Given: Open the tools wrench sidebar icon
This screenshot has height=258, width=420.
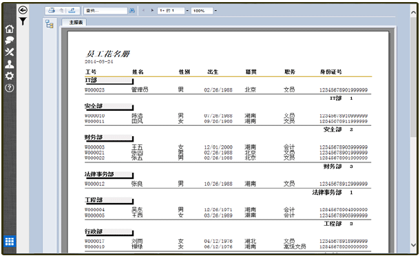Looking at the screenshot, I should (10, 52).
